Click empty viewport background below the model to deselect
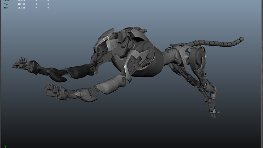The height and width of the screenshot is (148, 263). pos(131,129)
